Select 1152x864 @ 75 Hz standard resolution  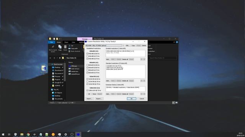[x=114, y=66]
